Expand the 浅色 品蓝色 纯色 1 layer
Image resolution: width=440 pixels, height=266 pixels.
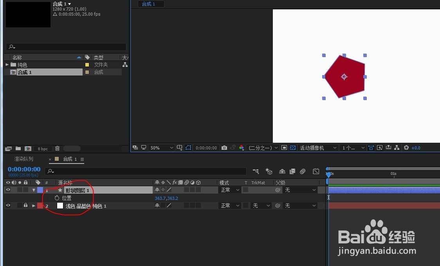(34, 206)
